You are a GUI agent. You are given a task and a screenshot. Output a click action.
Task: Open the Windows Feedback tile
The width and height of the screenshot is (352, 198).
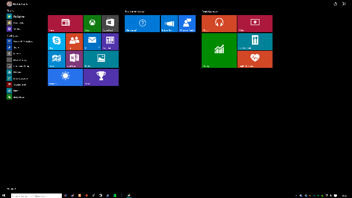pos(187,24)
